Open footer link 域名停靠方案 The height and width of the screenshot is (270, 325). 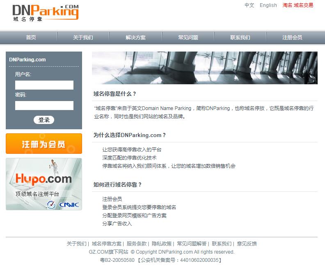click(107, 244)
